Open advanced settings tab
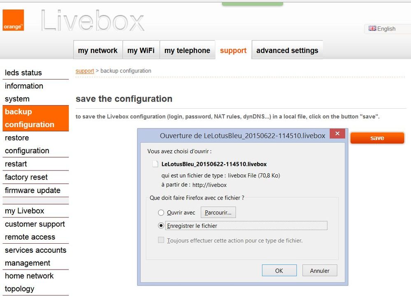411x305 pixels. [287, 50]
